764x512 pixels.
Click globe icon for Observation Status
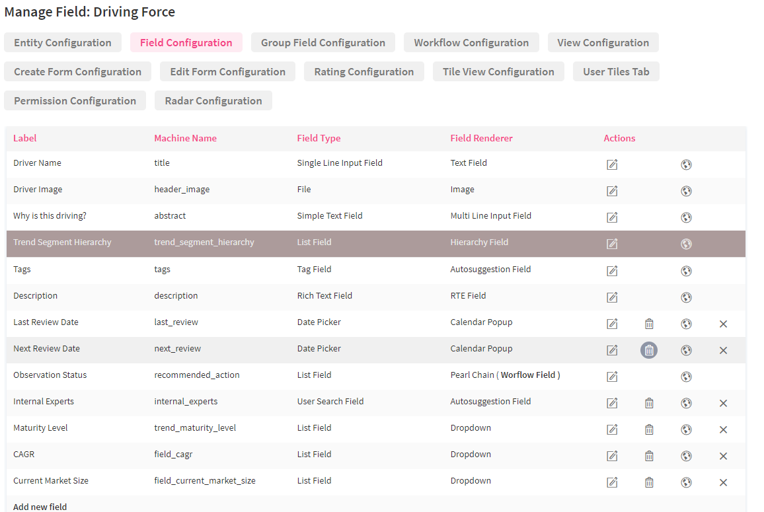686,377
